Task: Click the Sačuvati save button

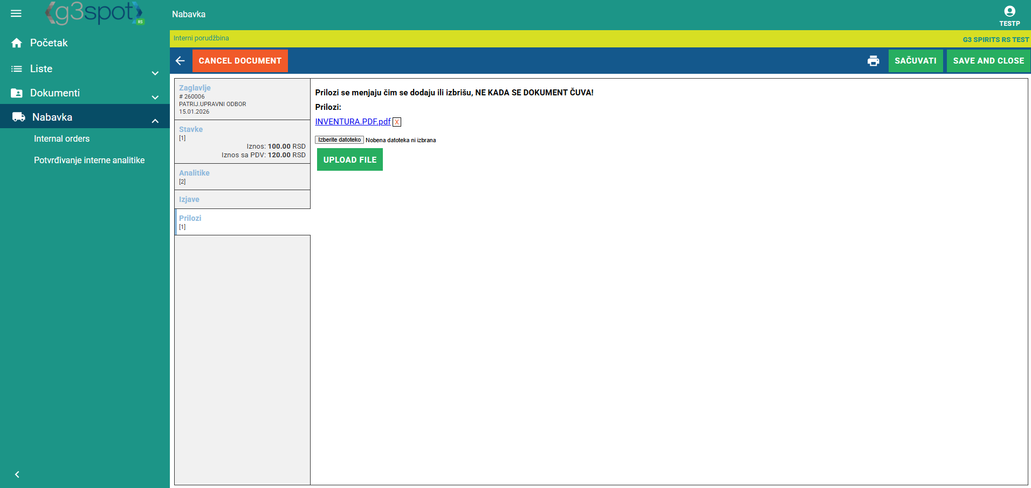Action: coord(915,61)
